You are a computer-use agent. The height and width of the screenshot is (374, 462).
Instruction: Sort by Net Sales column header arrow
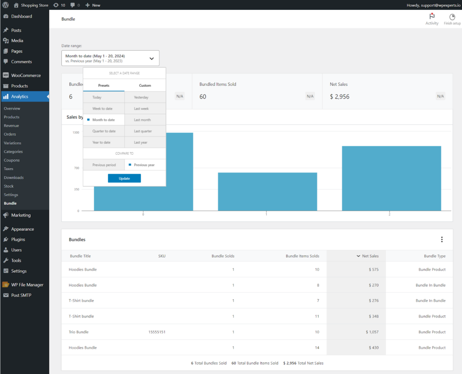[x=358, y=256]
